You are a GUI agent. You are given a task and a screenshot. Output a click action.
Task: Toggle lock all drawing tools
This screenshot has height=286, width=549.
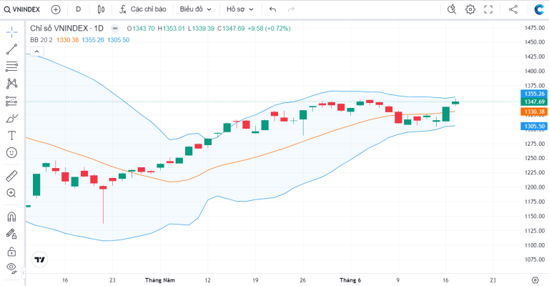[x=11, y=252]
